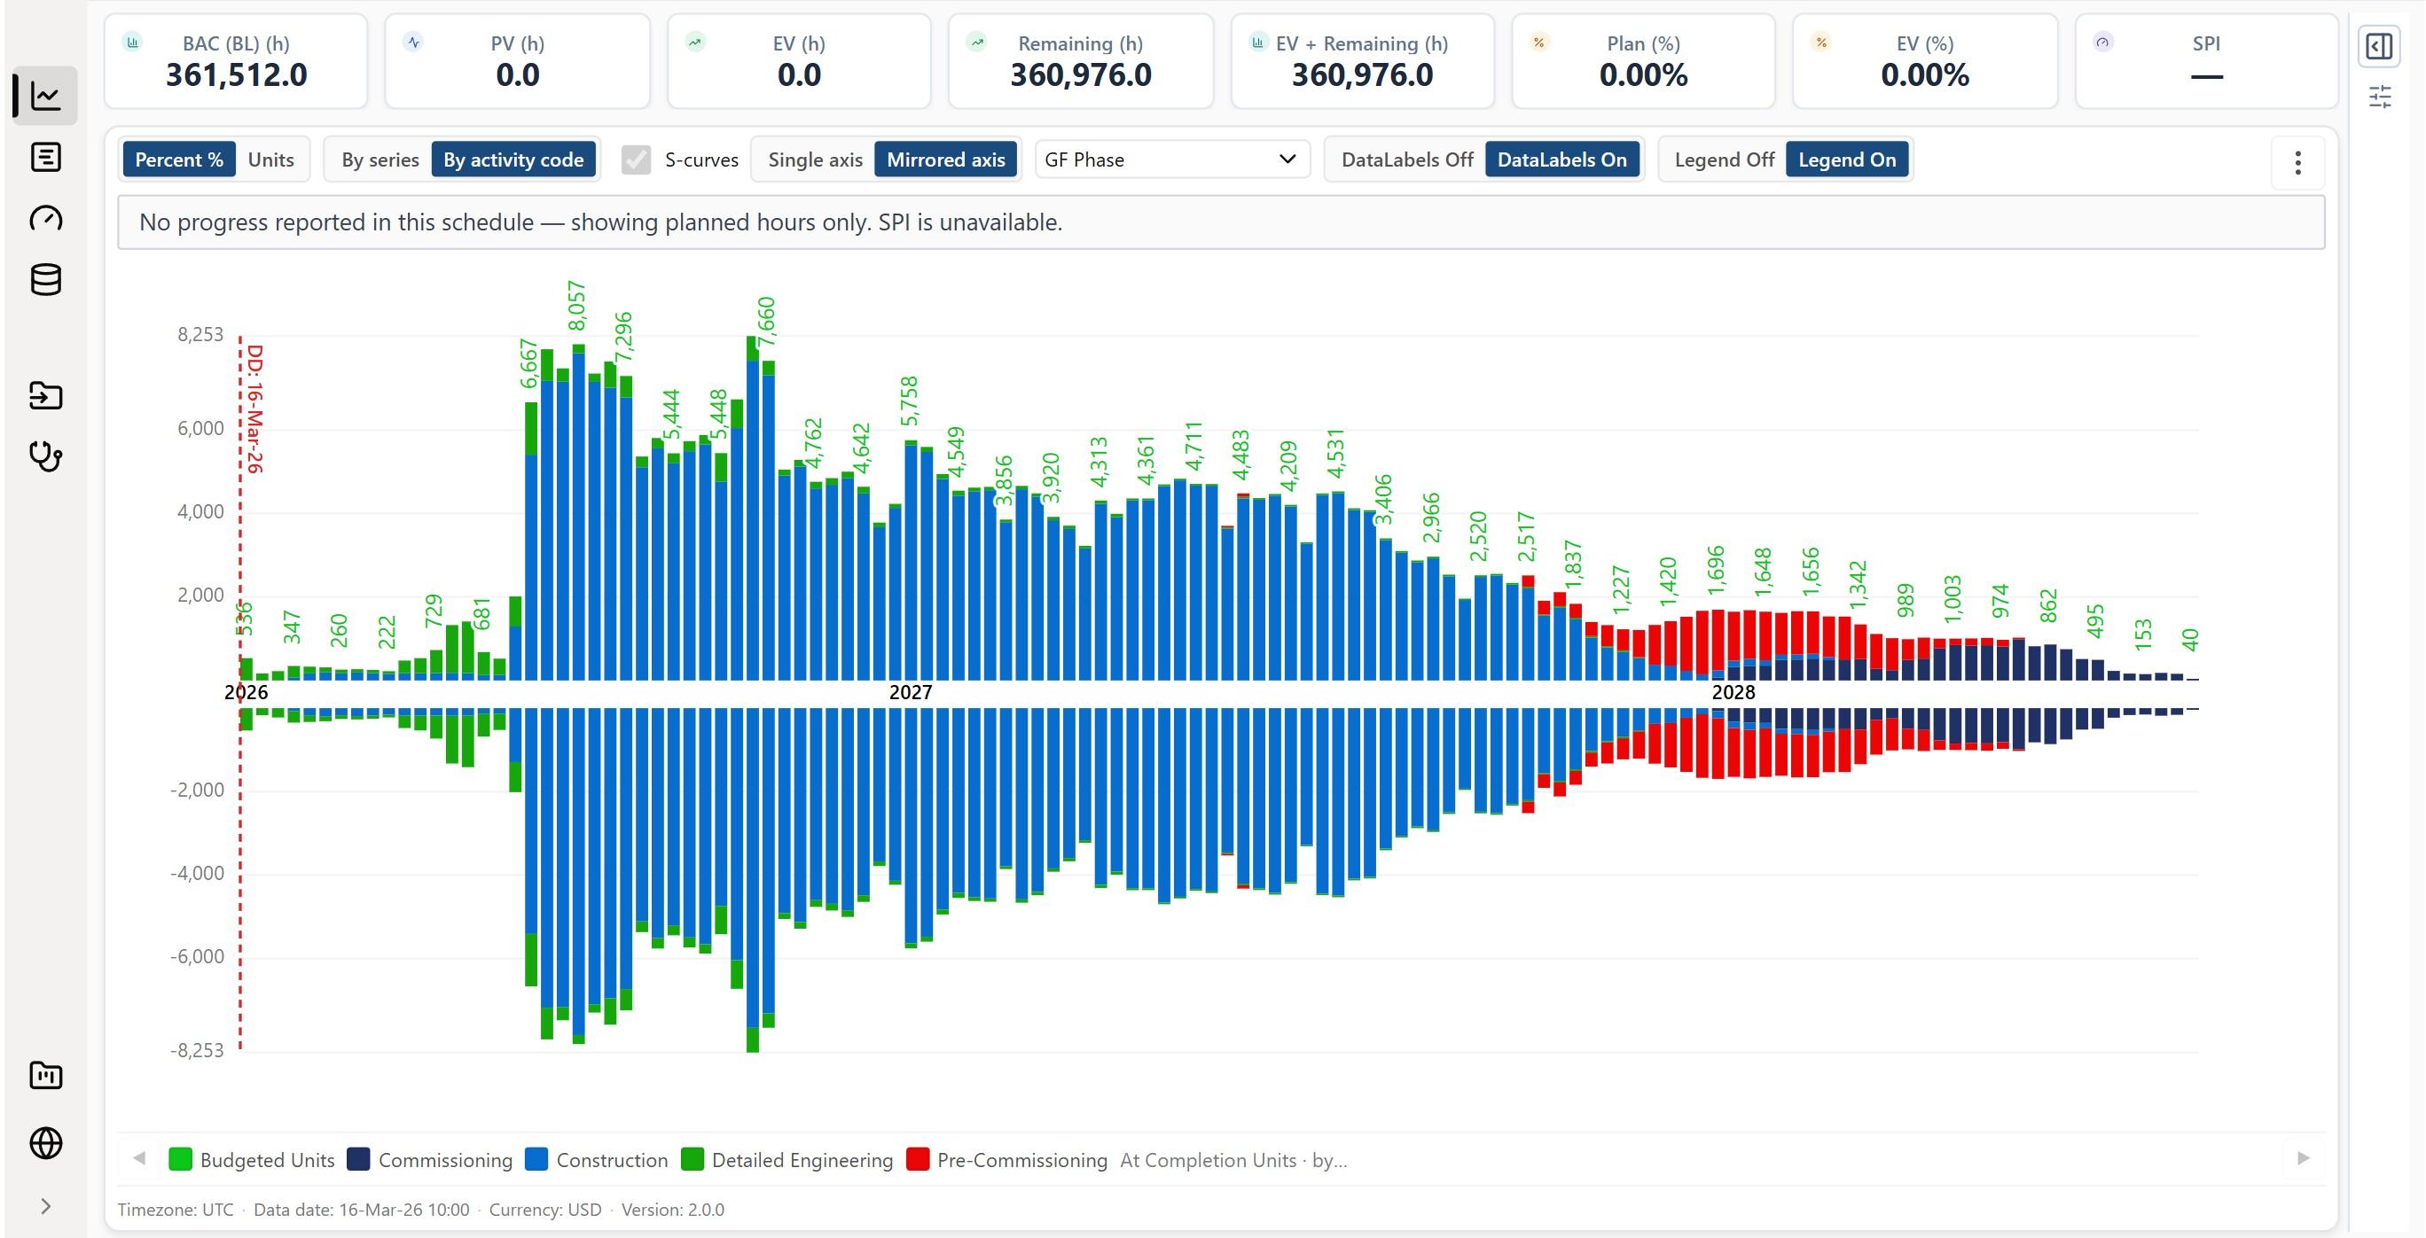
Task: Click the 1,696 data label
Action: pyautogui.click(x=1715, y=570)
